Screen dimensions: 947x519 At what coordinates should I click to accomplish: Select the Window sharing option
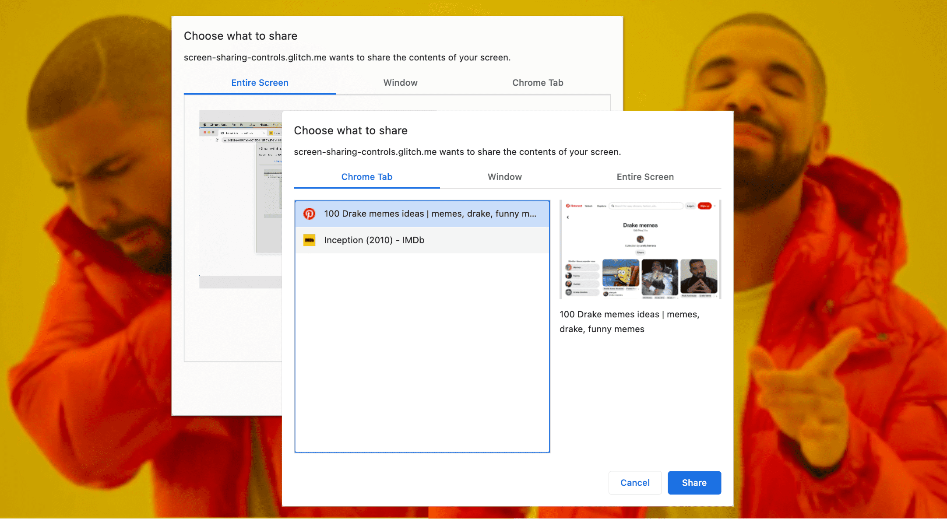point(504,177)
